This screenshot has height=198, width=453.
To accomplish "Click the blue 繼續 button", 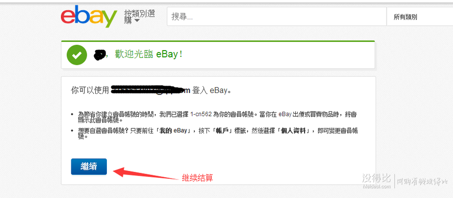I will (x=89, y=167).
